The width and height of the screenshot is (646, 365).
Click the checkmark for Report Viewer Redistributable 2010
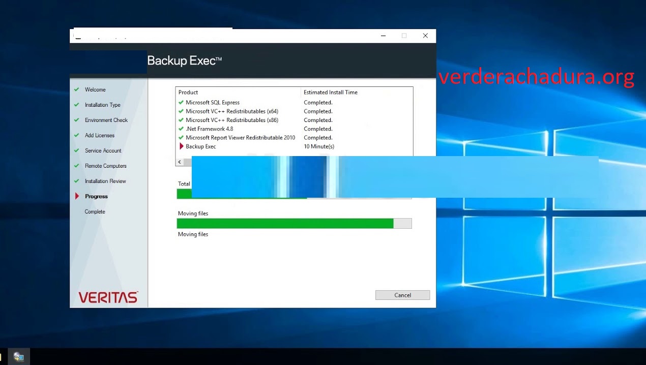[181, 137]
